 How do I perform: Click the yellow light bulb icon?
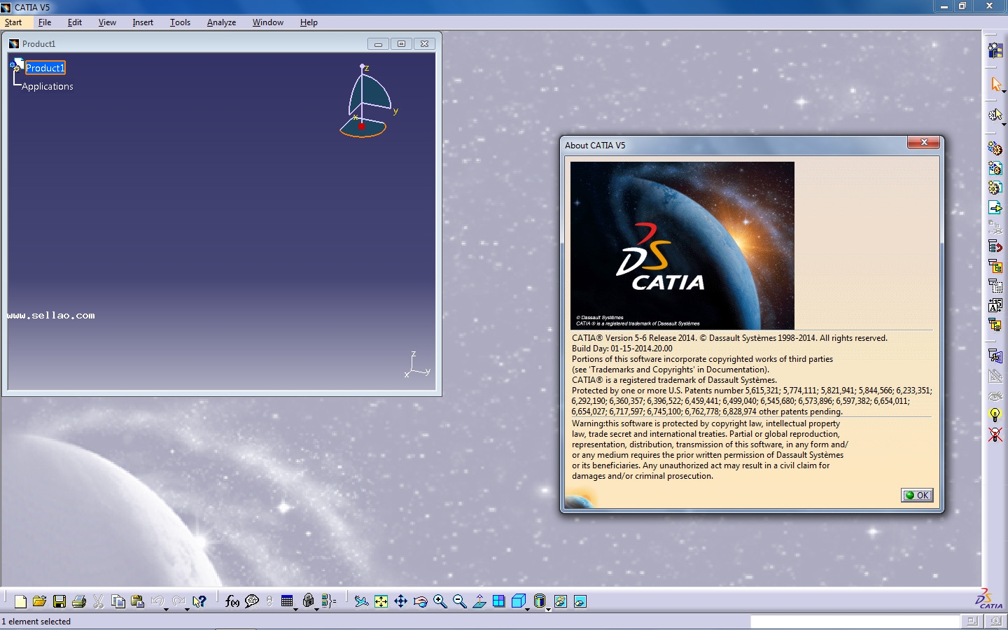click(995, 415)
